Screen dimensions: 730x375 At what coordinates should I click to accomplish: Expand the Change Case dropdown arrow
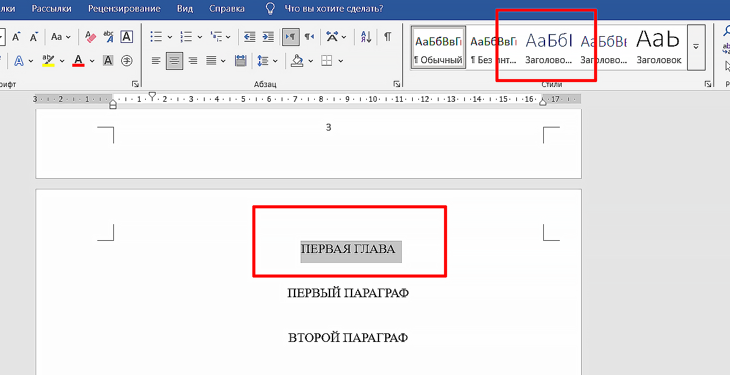tap(69, 37)
